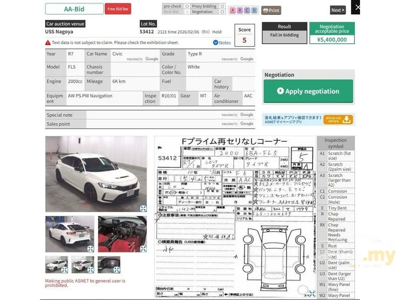Select the D rating badge
The image size is (400, 300).
point(254,10)
